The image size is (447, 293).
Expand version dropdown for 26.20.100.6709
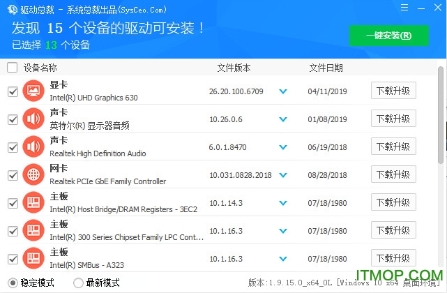[283, 91]
